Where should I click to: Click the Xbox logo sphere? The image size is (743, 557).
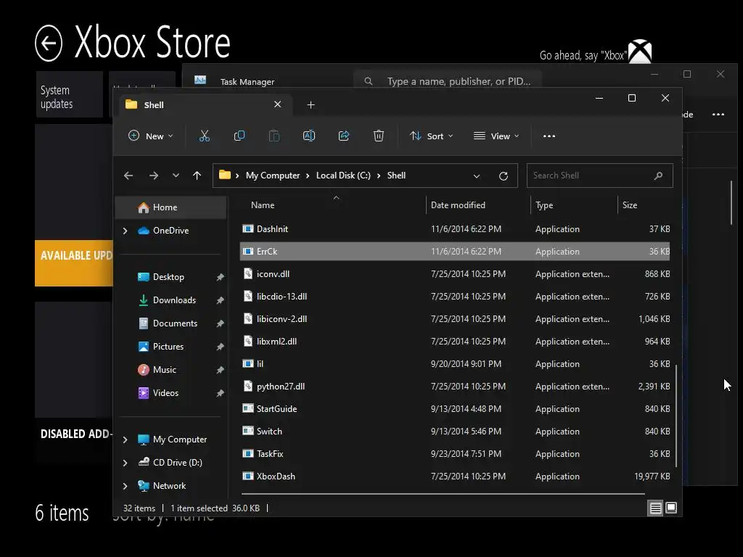pos(640,51)
